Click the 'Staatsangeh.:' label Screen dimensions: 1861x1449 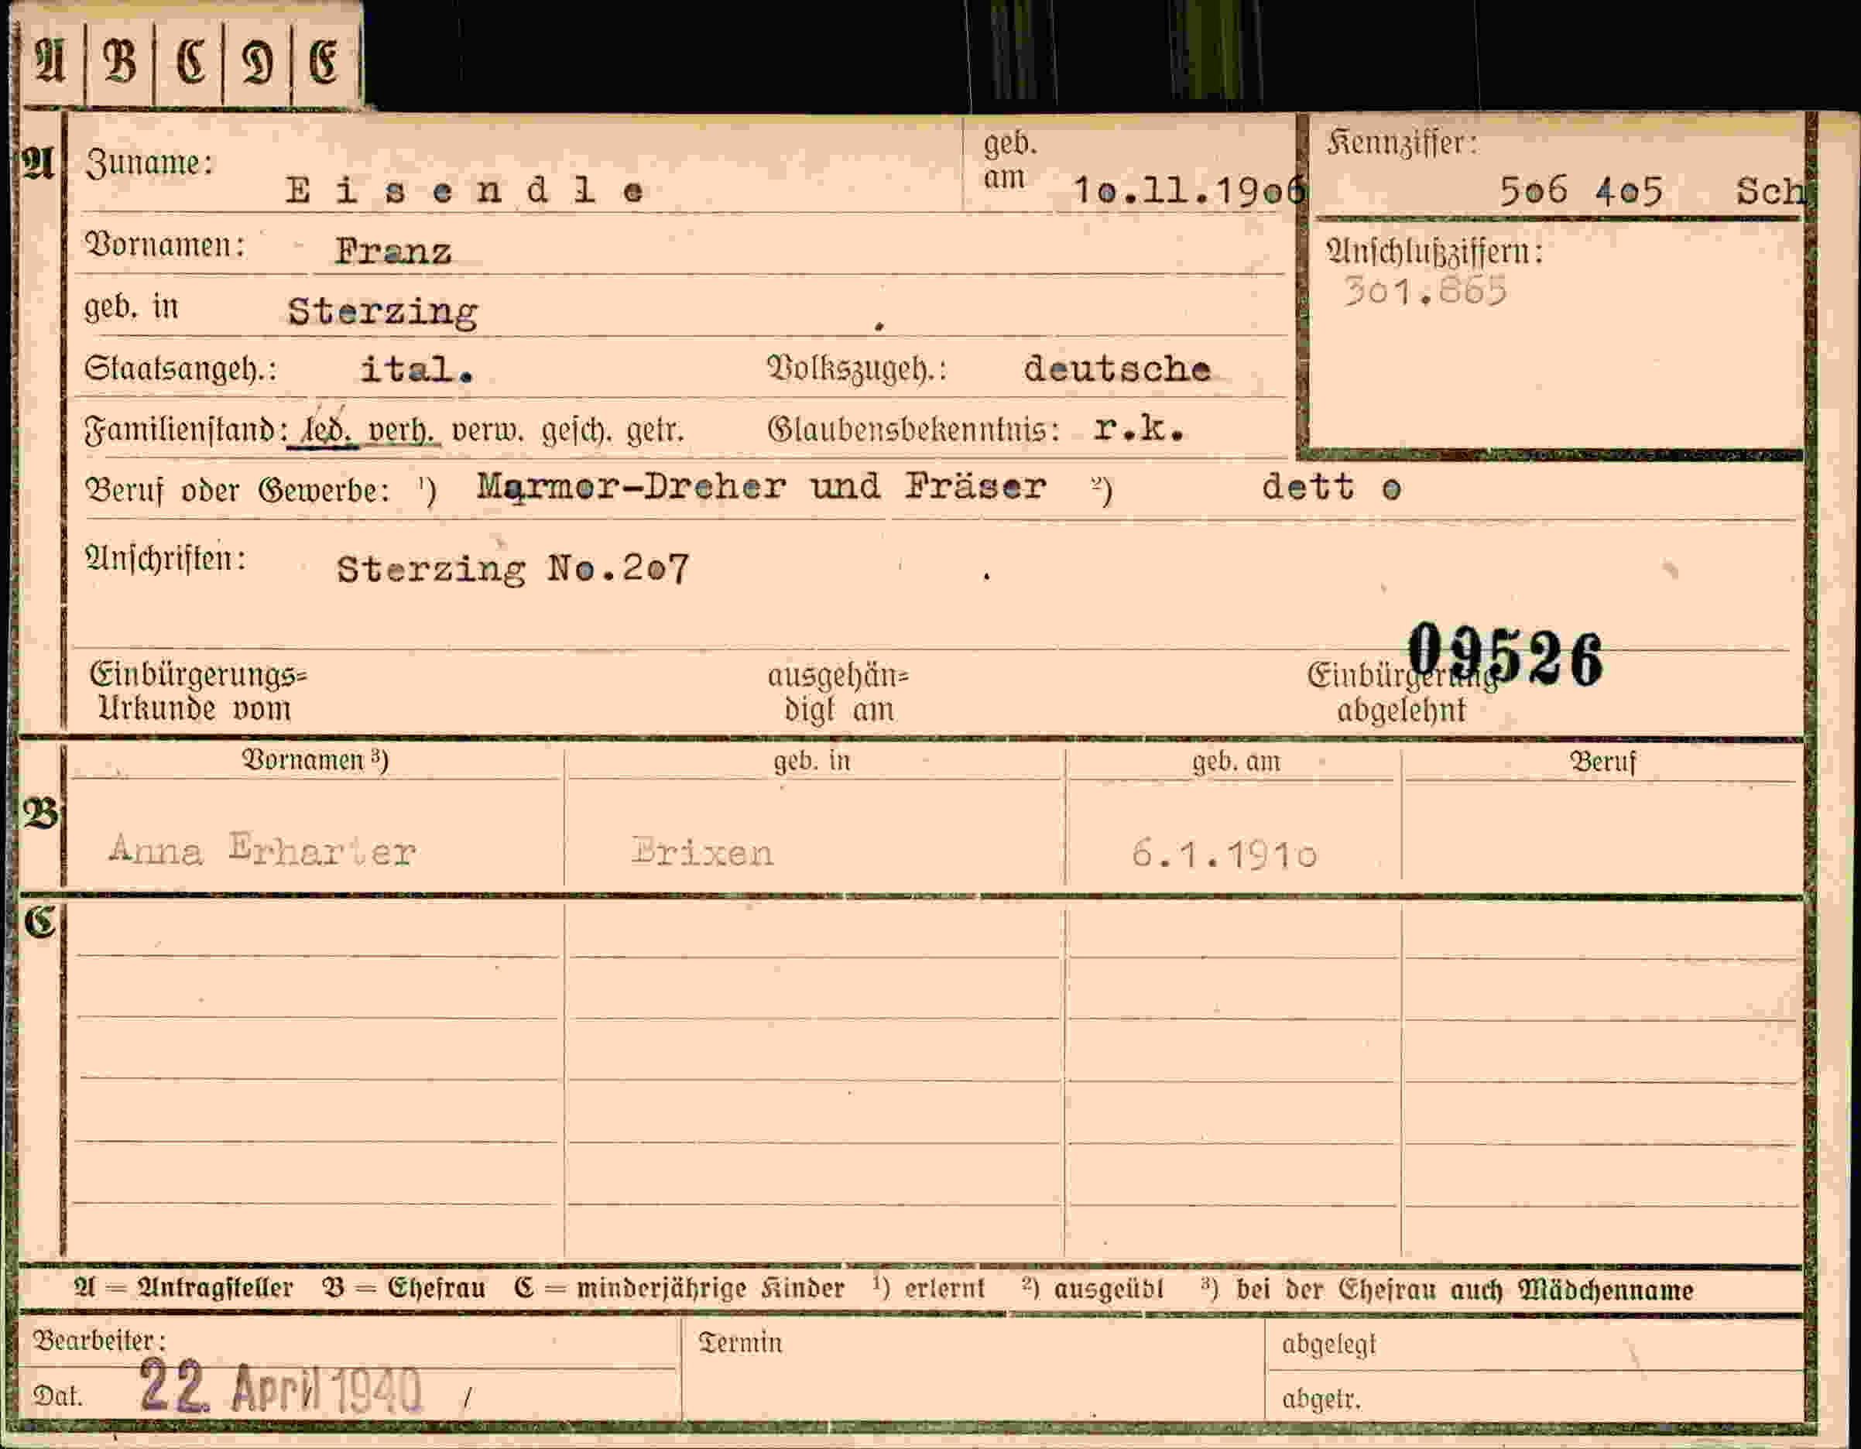(x=180, y=370)
